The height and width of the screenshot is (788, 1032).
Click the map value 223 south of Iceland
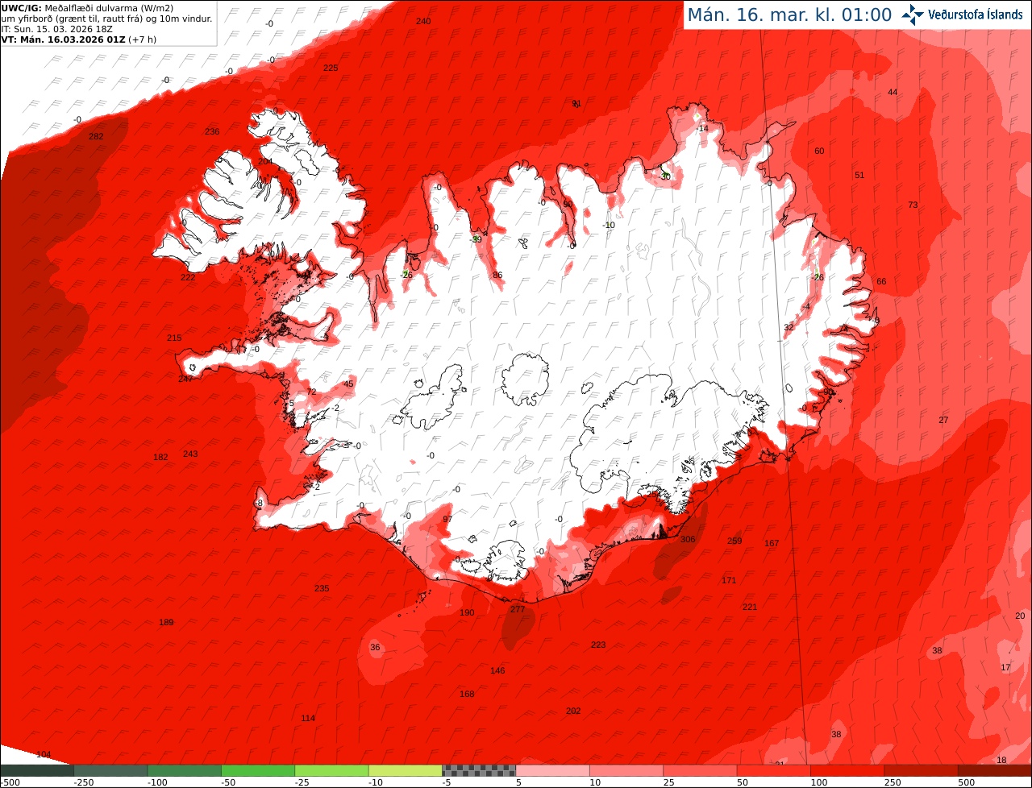pos(598,645)
